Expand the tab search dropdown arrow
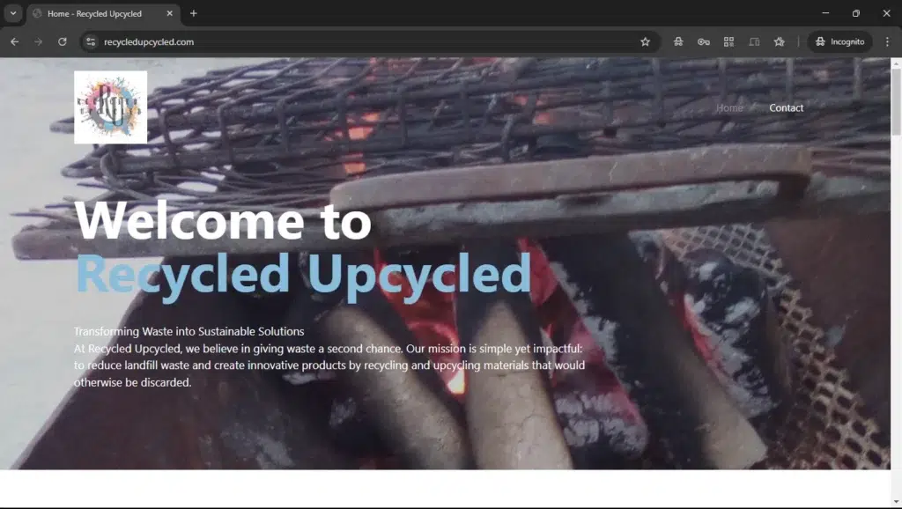The width and height of the screenshot is (902, 509). [x=13, y=13]
